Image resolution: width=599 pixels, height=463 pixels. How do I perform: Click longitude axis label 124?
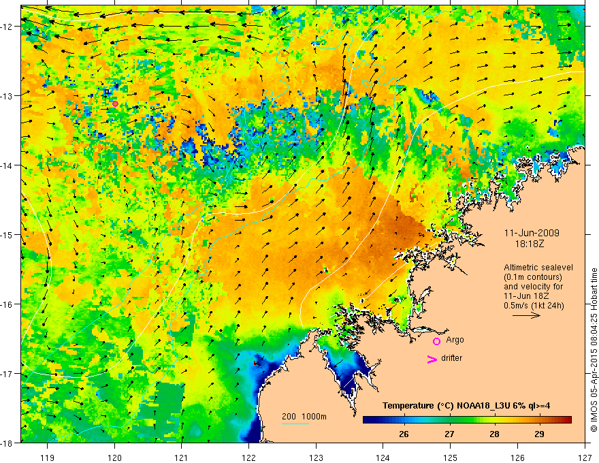pos(383,458)
